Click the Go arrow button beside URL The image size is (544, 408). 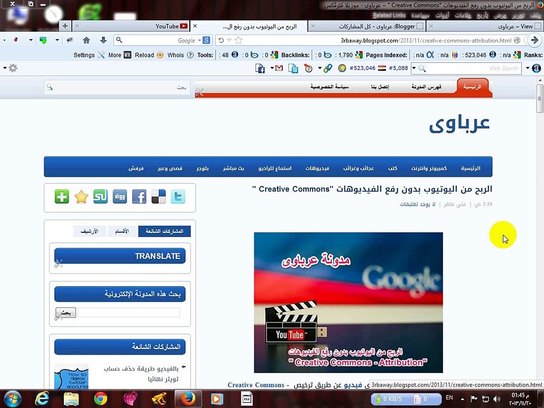click(534, 40)
